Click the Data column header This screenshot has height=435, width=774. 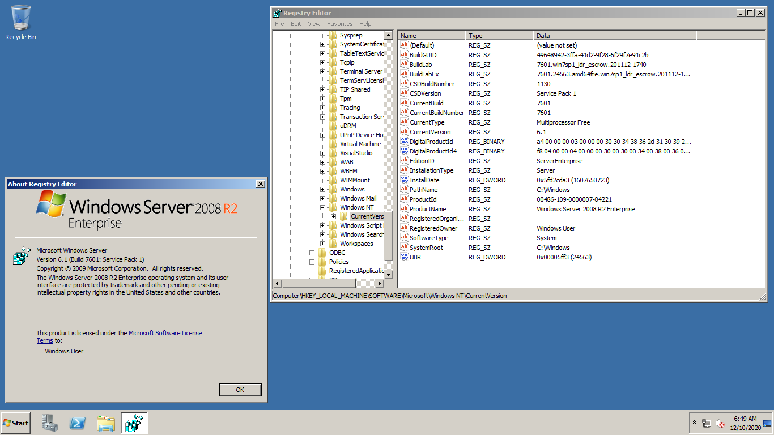pos(614,35)
